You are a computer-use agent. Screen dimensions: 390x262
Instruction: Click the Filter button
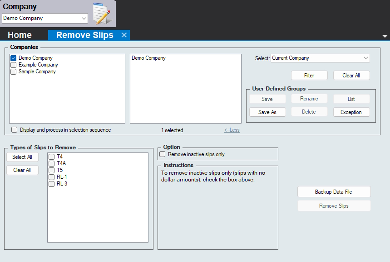click(309, 76)
